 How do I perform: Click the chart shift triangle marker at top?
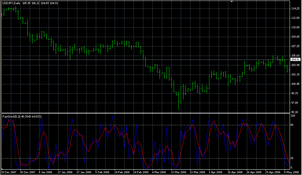pos(232,2)
